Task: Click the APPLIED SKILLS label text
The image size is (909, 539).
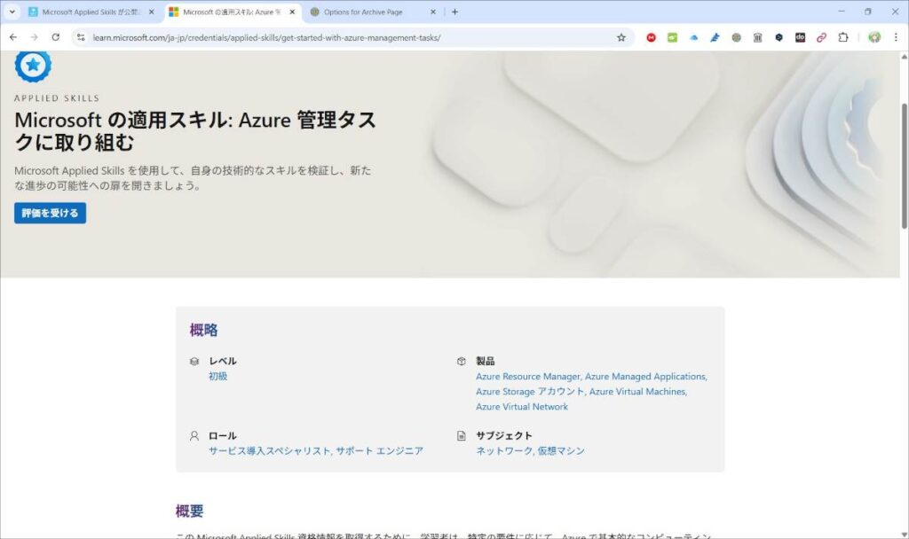Action: [x=57, y=98]
